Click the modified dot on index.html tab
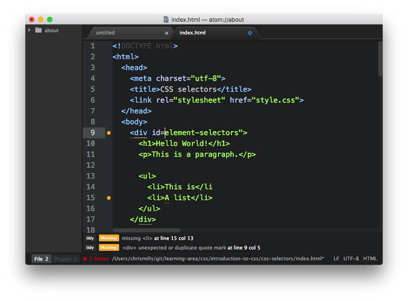 coord(250,33)
